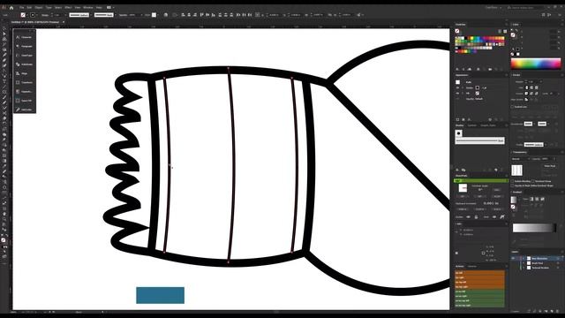Select Round Cap in the Stroke panel
Image resolution: width=565 pixels, height=318 pixels.
[531, 87]
